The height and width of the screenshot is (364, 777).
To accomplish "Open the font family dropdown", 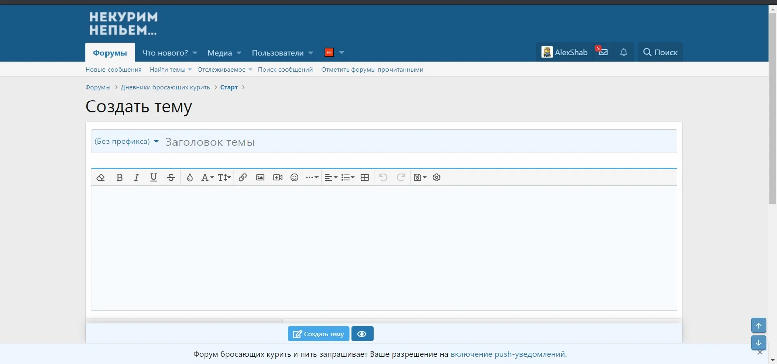I will (207, 178).
